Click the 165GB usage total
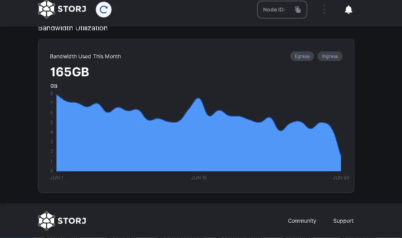402x238 pixels. (69, 72)
